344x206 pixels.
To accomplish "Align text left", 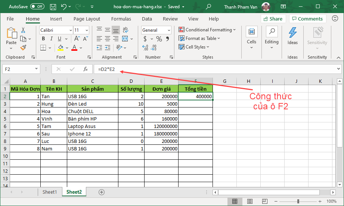I will [99, 39].
